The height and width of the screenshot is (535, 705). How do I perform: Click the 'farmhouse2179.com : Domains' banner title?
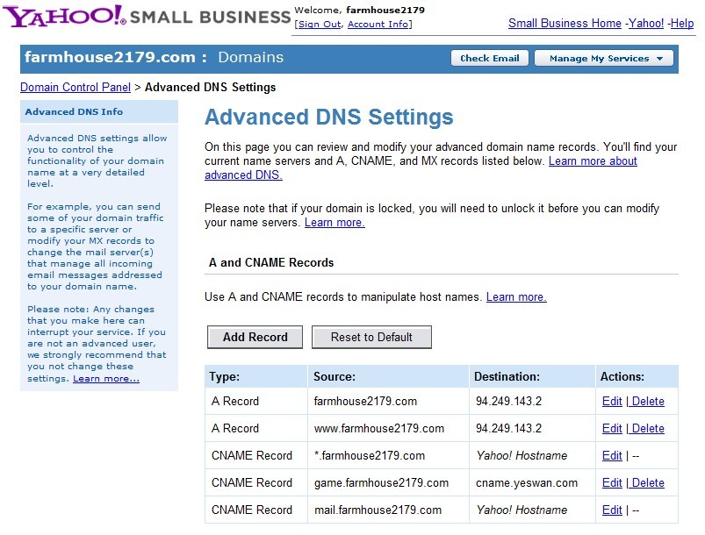coord(154,58)
